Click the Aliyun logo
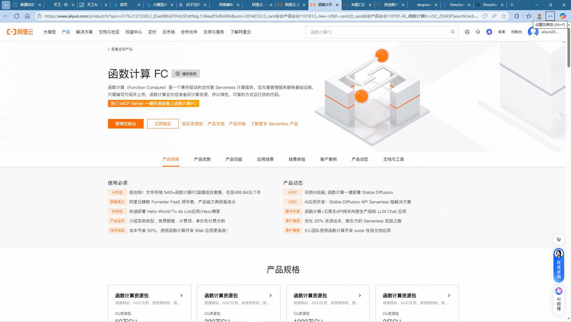Image resolution: width=571 pixels, height=322 pixels. point(20,32)
